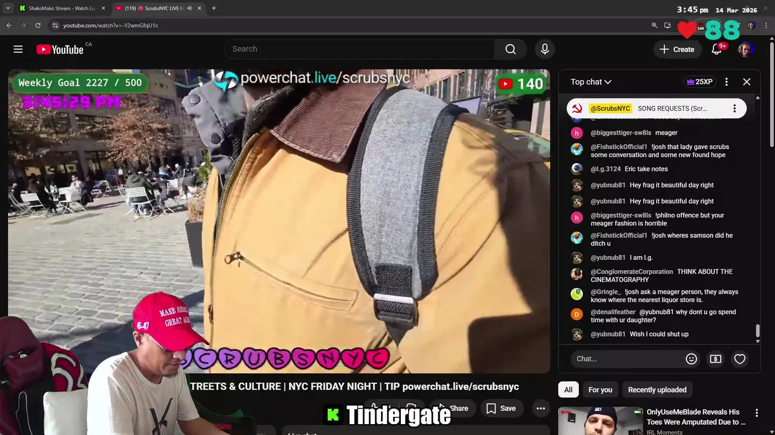Expand the Top chat dropdown

click(591, 82)
